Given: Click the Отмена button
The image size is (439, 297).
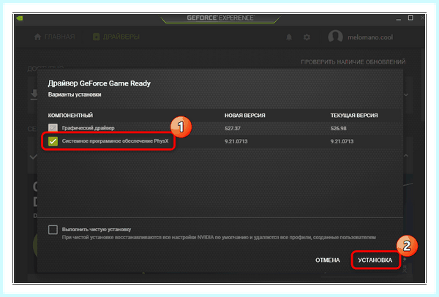Looking at the screenshot, I should coord(328,260).
